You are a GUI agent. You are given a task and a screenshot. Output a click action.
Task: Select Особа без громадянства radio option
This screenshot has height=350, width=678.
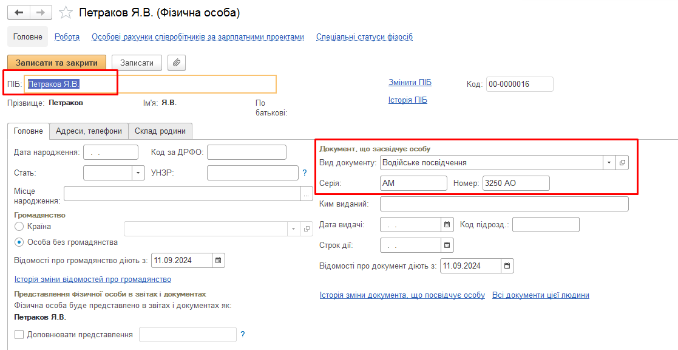click(x=19, y=242)
